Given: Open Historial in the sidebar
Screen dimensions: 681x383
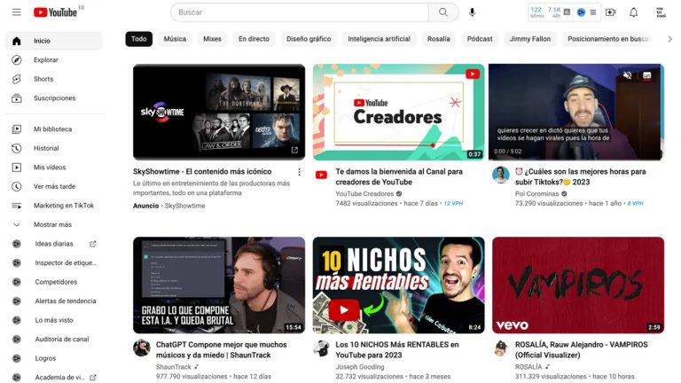Looking at the screenshot, I should click(54, 148).
